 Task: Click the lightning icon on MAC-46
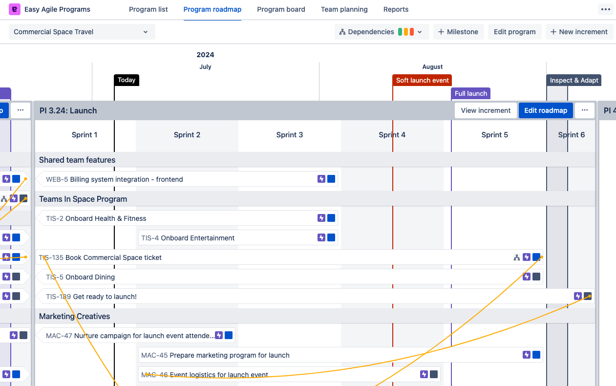424,375
